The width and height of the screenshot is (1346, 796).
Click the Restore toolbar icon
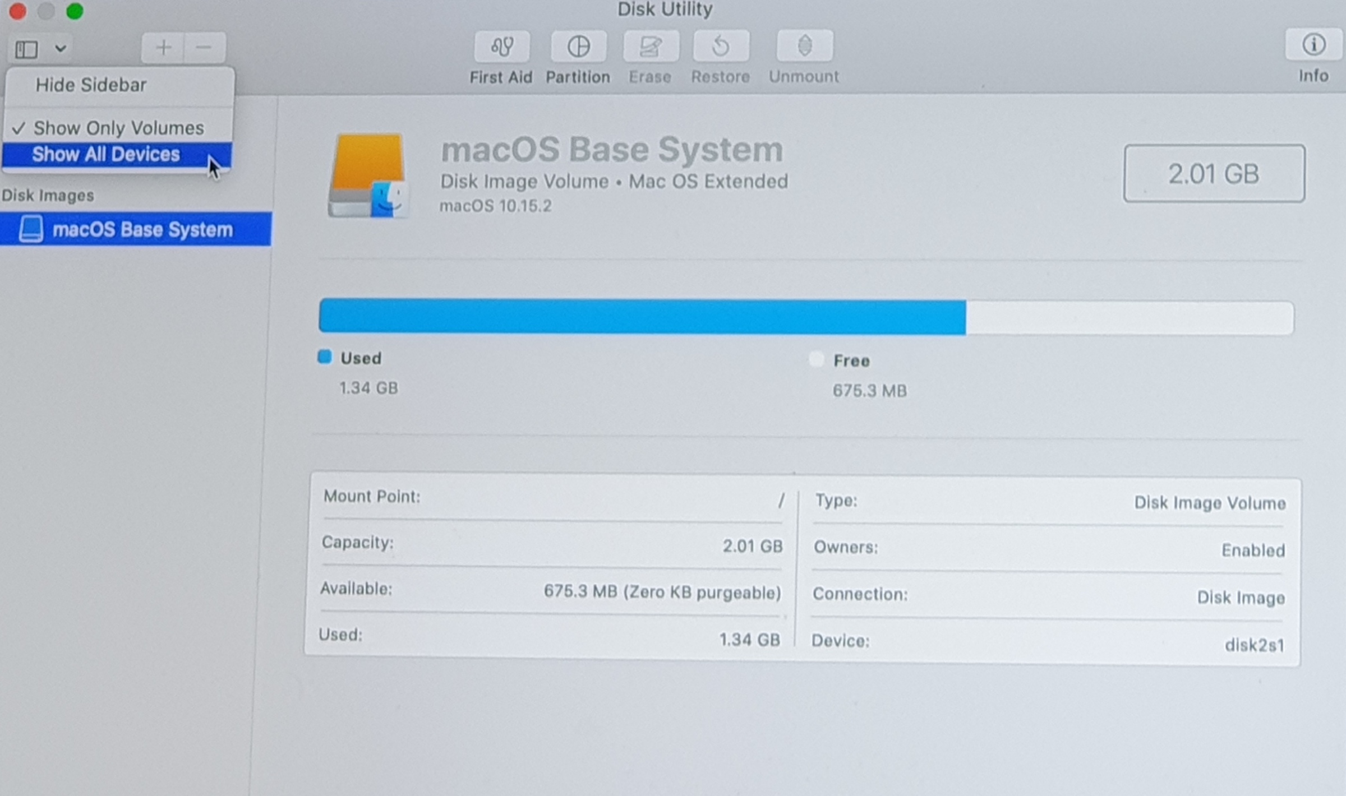[721, 47]
